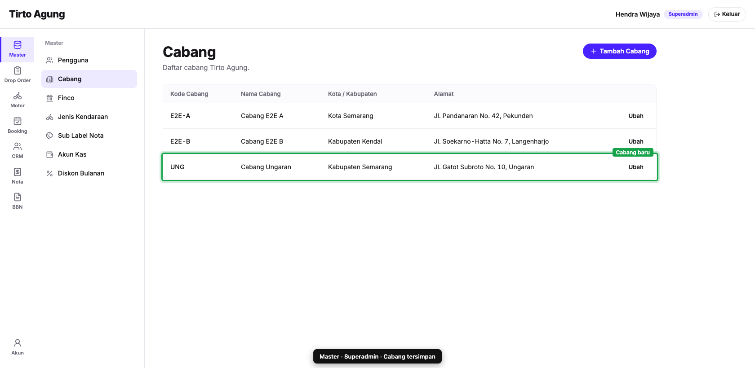Open the Master section icon

(18, 45)
